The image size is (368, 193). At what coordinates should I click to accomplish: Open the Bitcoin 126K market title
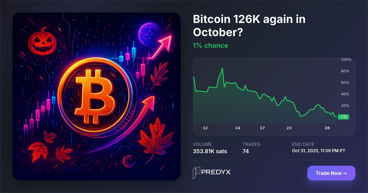249,26
